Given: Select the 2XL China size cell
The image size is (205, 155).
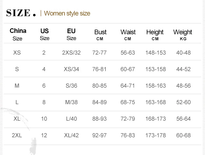Looking at the screenshot, I should [17, 135].
